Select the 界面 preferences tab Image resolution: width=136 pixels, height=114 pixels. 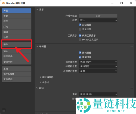click(17, 11)
